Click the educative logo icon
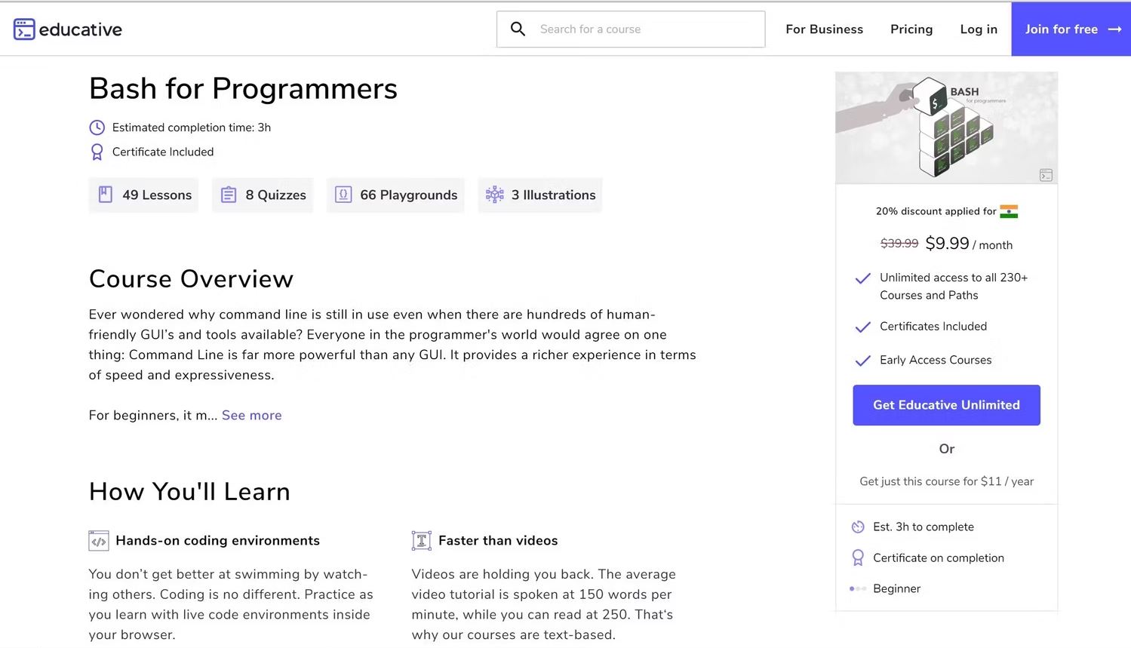1131x648 pixels. coord(24,29)
